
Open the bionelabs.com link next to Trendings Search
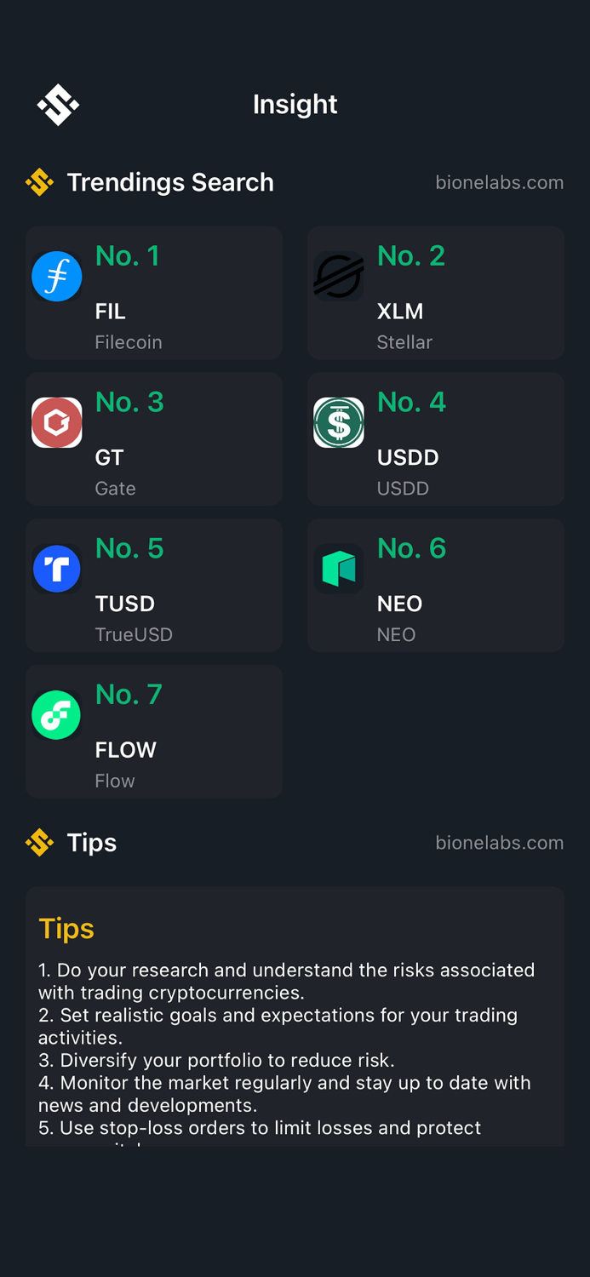pyautogui.click(x=499, y=182)
